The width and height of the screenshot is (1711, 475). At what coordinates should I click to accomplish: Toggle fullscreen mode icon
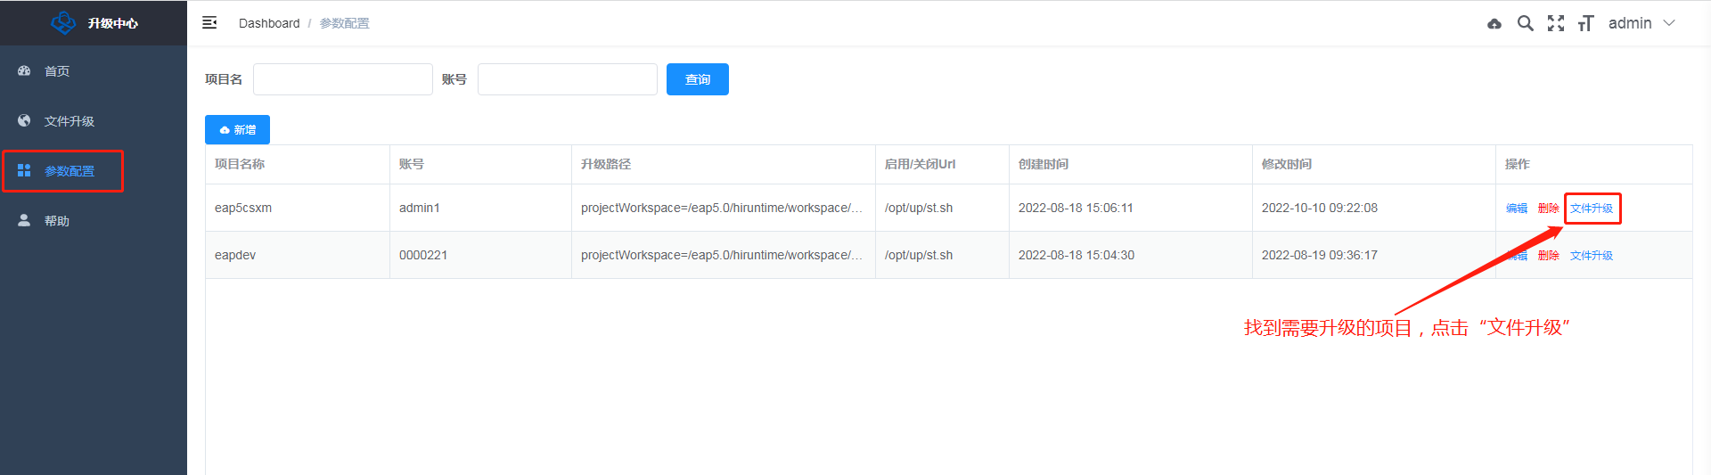click(1555, 23)
